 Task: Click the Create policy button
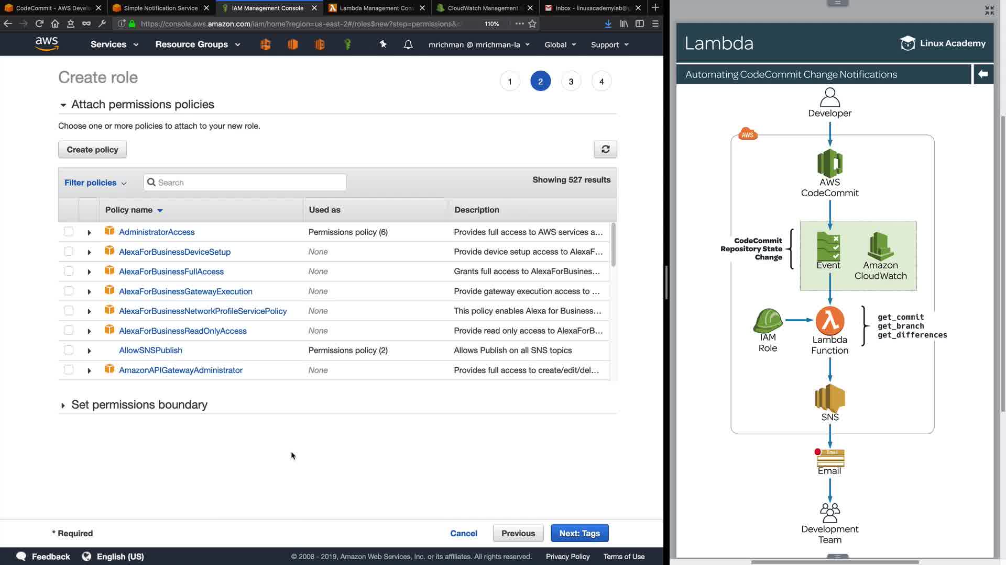coord(92,150)
